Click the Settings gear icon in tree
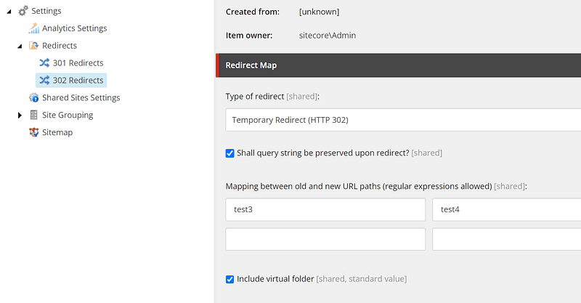 click(23, 11)
